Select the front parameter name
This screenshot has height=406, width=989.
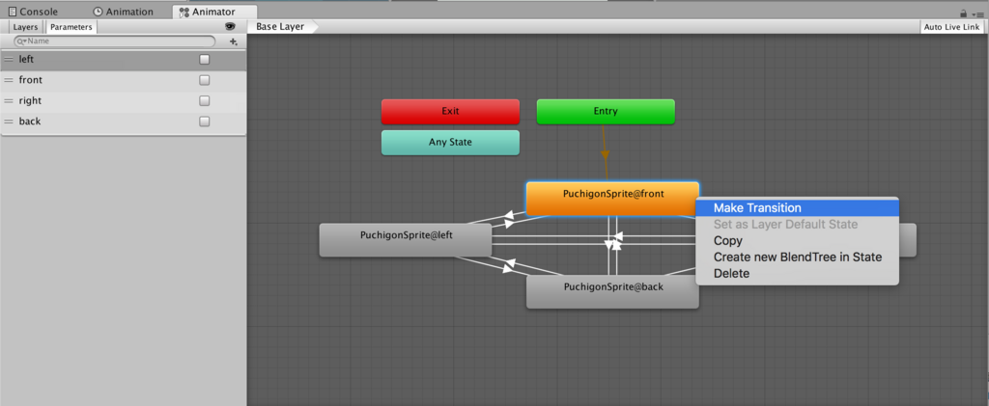[31, 80]
